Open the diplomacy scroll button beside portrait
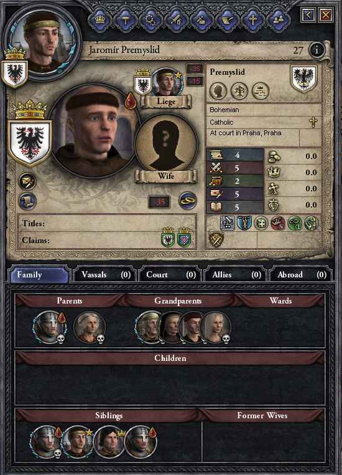Screen dimensions: 342x475 (x=27, y=202)
